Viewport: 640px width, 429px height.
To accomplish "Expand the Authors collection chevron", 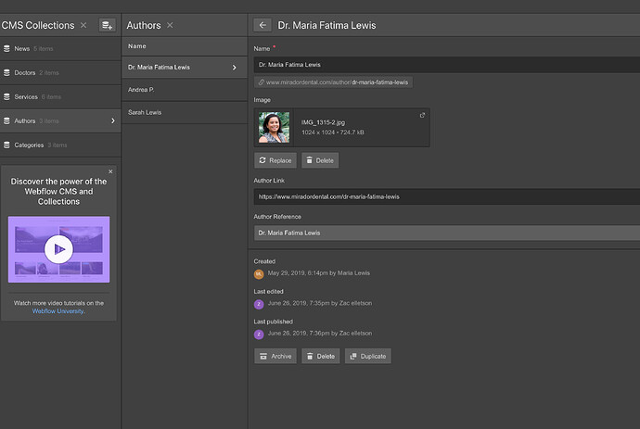I will coord(113,120).
